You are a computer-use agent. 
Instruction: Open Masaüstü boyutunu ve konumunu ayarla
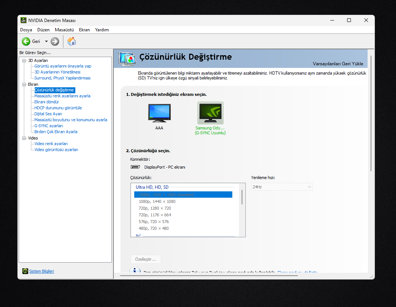tap(71, 120)
